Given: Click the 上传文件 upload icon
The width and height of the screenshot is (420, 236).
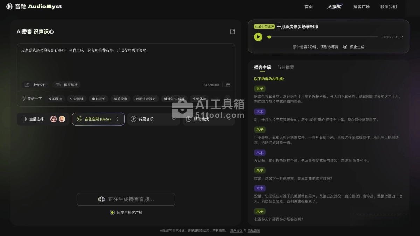Looking at the screenshot, I should tap(27, 85).
